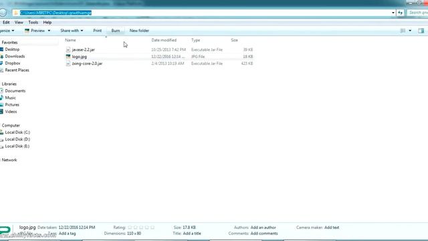Click 'Add text' for Camera maker
This screenshot has width=428, height=241.
pos(332,228)
